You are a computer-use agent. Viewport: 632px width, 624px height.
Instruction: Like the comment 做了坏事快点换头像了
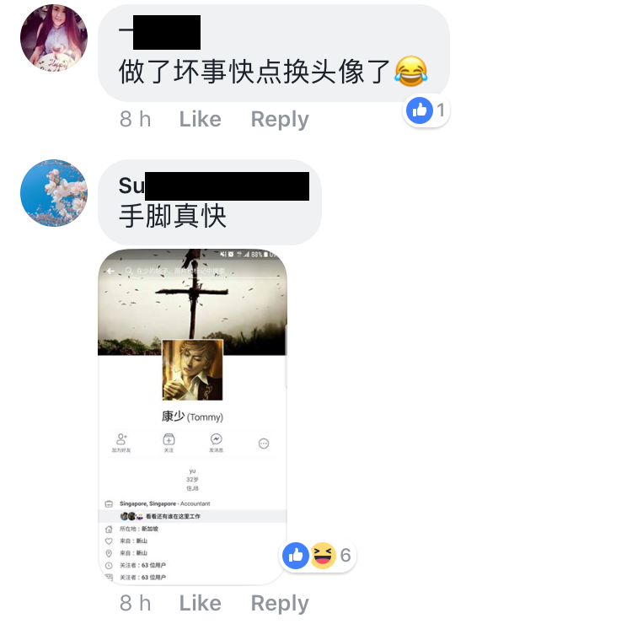(201, 119)
